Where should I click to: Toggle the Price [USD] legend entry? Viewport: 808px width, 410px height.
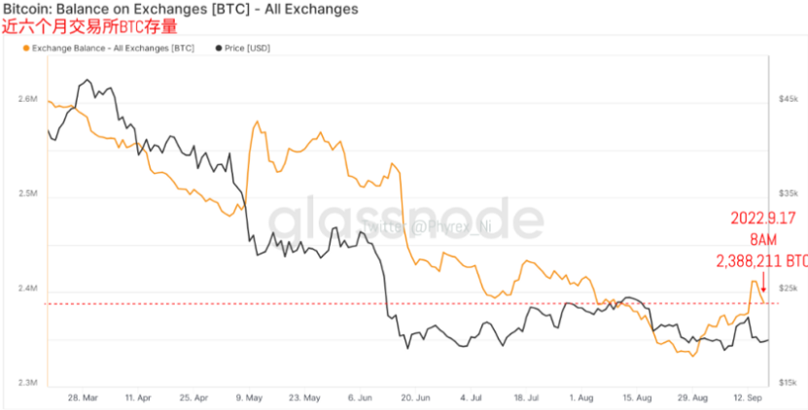click(243, 48)
